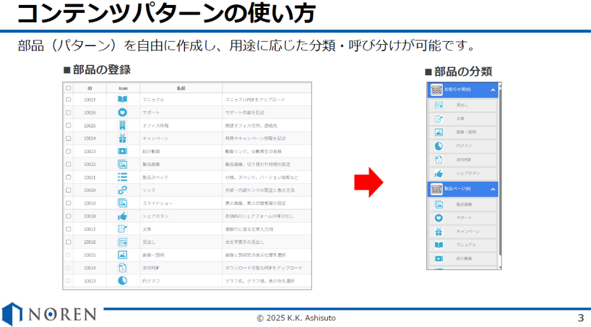The image size is (591, 327).
Task: Click the heart Support icon in row 10026
Action: (x=122, y=113)
